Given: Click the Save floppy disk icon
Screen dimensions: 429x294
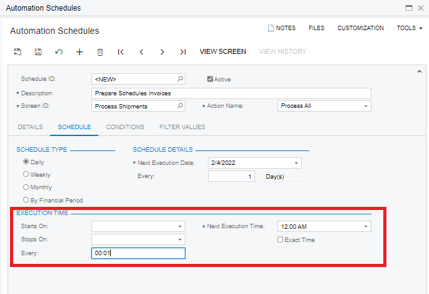Looking at the screenshot, I should tap(38, 52).
